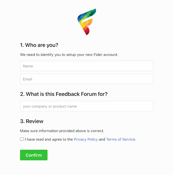Tick the agreement checkbox
This screenshot has width=173, height=175.
click(x=22, y=139)
